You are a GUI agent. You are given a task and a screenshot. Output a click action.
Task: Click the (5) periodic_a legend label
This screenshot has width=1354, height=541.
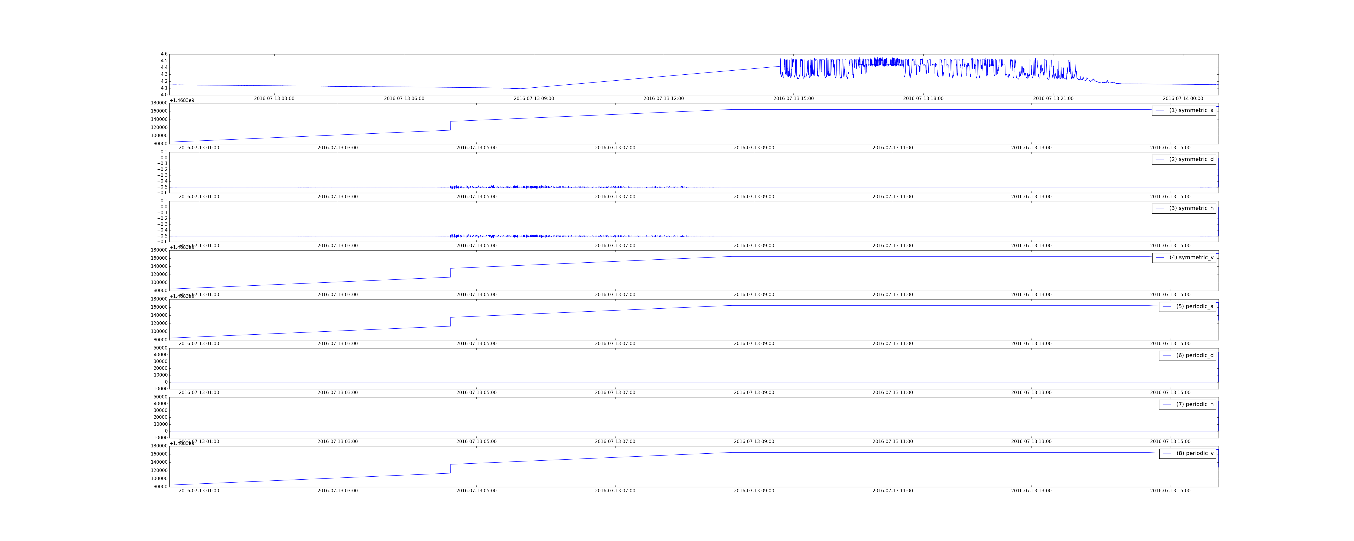(1195, 306)
